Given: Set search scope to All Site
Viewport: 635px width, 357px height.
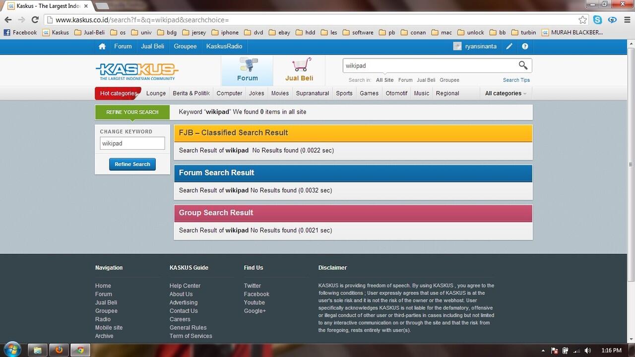Looking at the screenshot, I should tap(384, 80).
